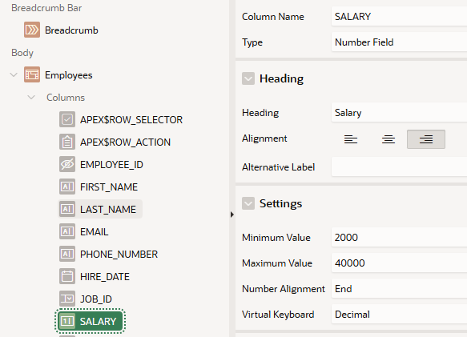Click the number field icon beside SALARY
Image resolution: width=467 pixels, height=337 pixels.
click(x=67, y=321)
